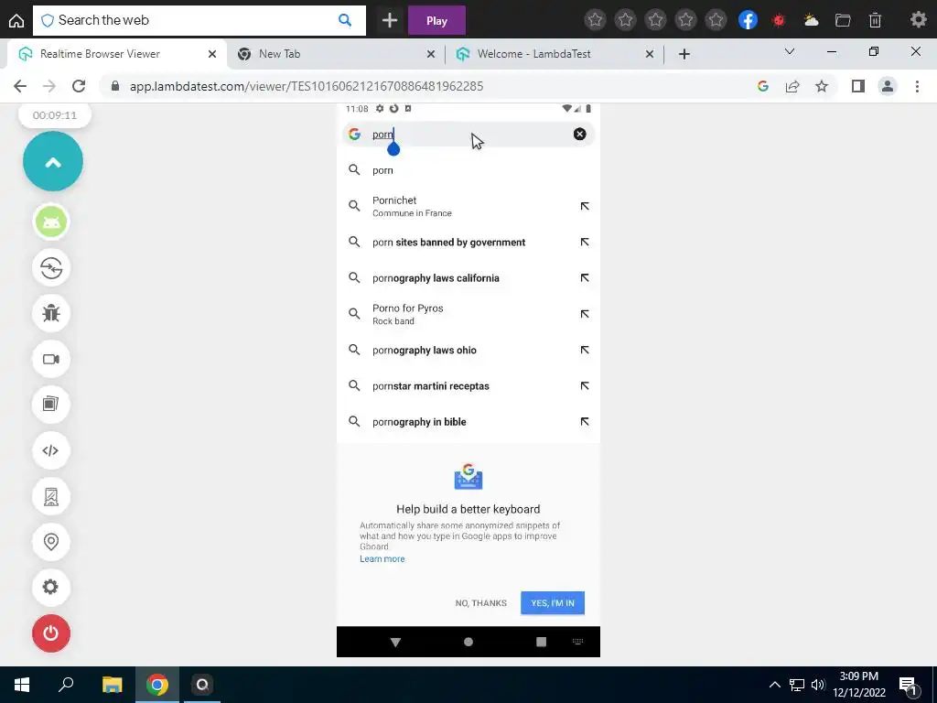
Task: Fill the query with the Pornichet arrow icon
Action: (585, 206)
